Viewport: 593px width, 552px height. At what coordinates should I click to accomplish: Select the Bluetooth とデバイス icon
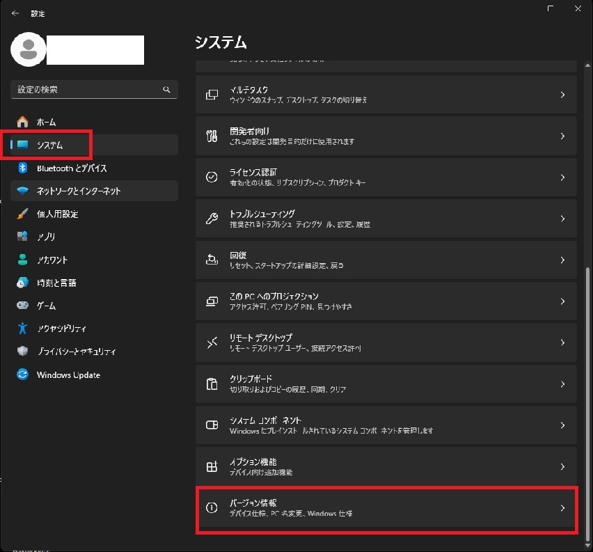point(23,168)
